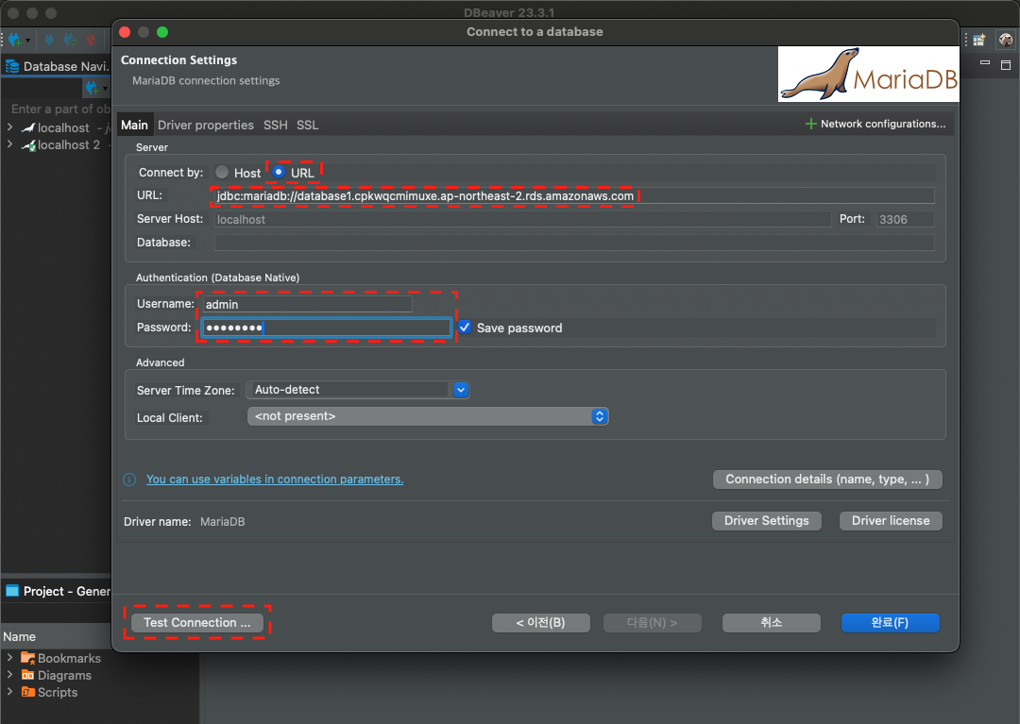This screenshot has height=724, width=1020.
Task: Click the Reconnect plug icon with green arrows
Action: pos(70,40)
